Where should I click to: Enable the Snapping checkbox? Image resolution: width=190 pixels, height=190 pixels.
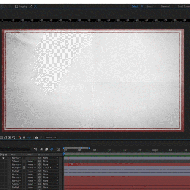pyautogui.click(x=16, y=6)
